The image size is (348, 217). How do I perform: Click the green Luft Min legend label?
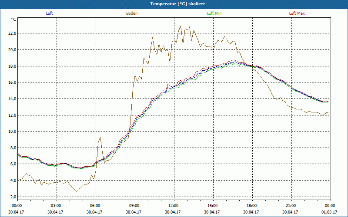click(x=214, y=13)
